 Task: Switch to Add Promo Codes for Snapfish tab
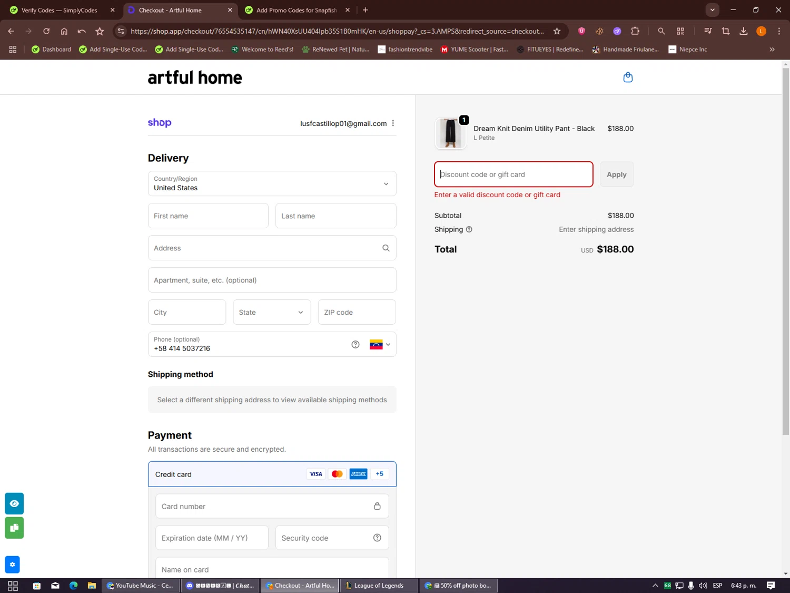coord(298,10)
